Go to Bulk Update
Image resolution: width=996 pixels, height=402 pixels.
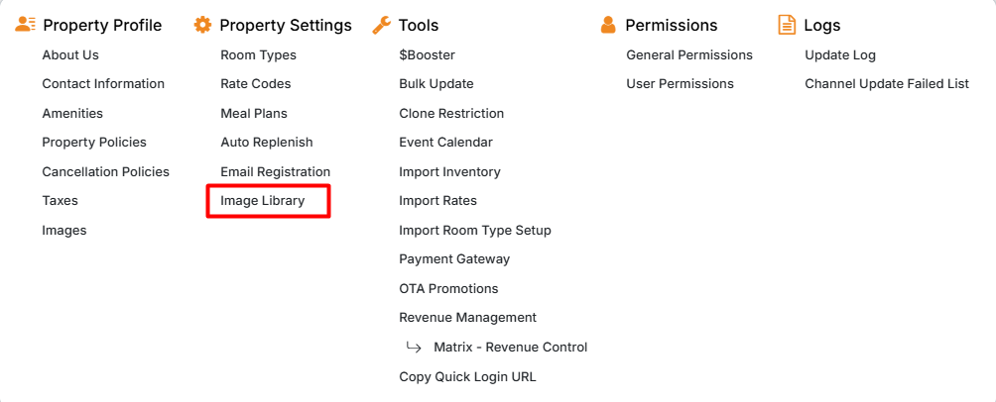(436, 84)
